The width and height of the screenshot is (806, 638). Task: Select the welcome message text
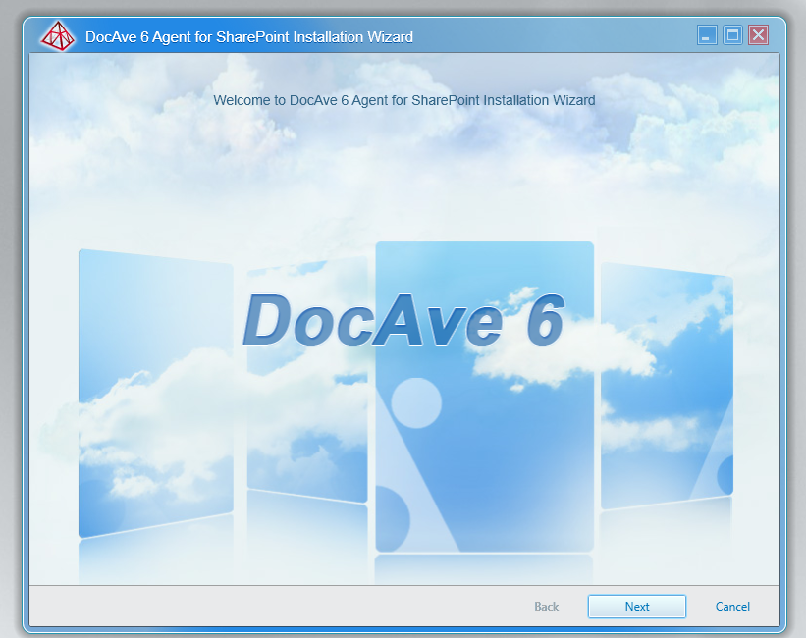click(x=404, y=100)
